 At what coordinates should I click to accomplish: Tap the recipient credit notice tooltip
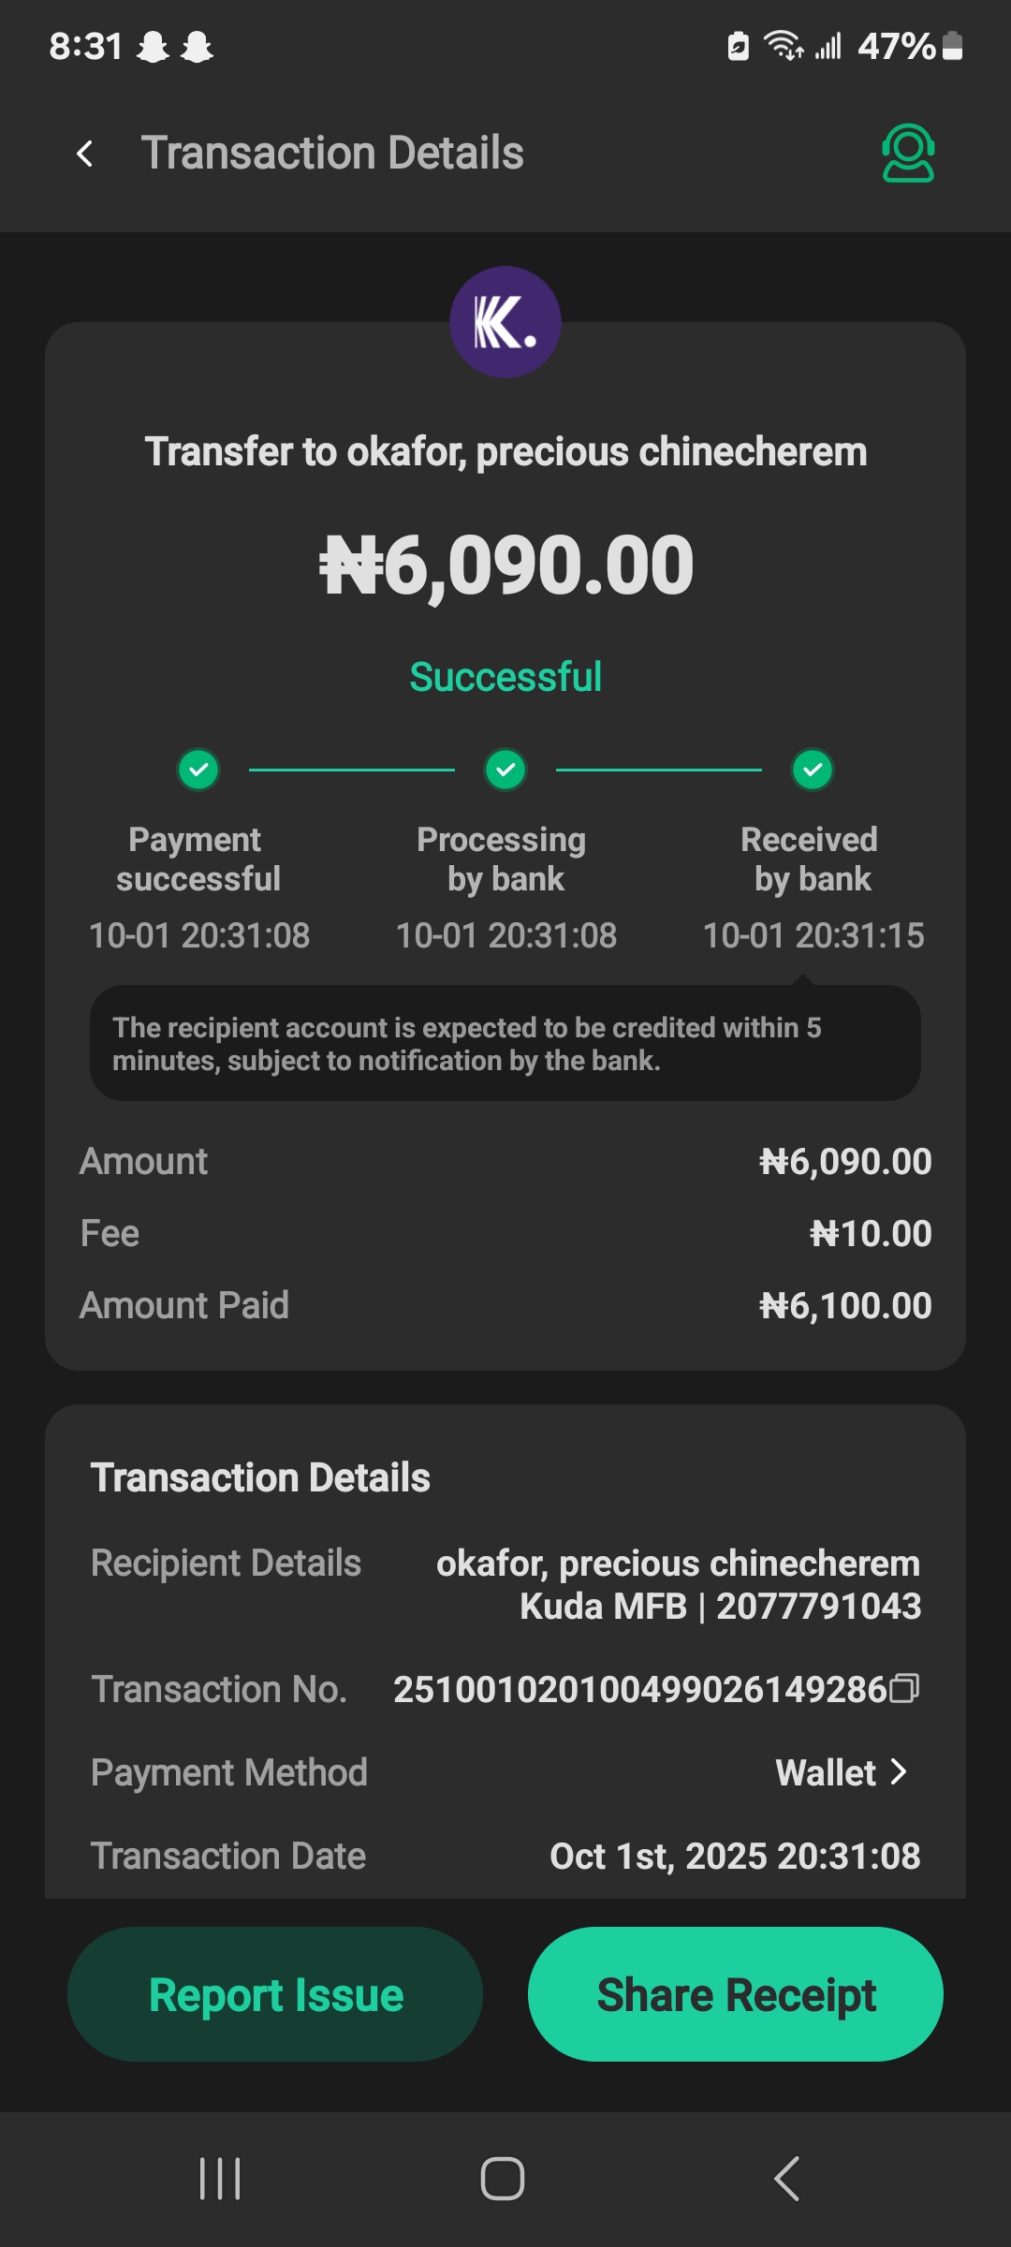(x=505, y=1044)
